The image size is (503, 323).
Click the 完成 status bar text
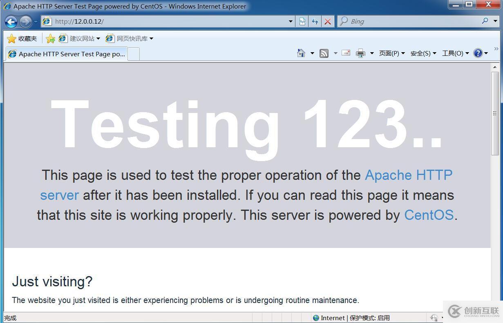click(10, 318)
